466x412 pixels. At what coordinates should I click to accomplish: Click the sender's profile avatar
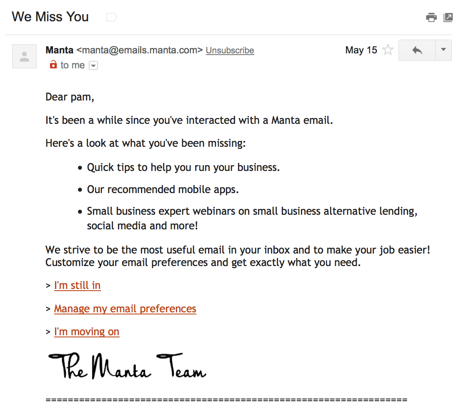coord(25,56)
